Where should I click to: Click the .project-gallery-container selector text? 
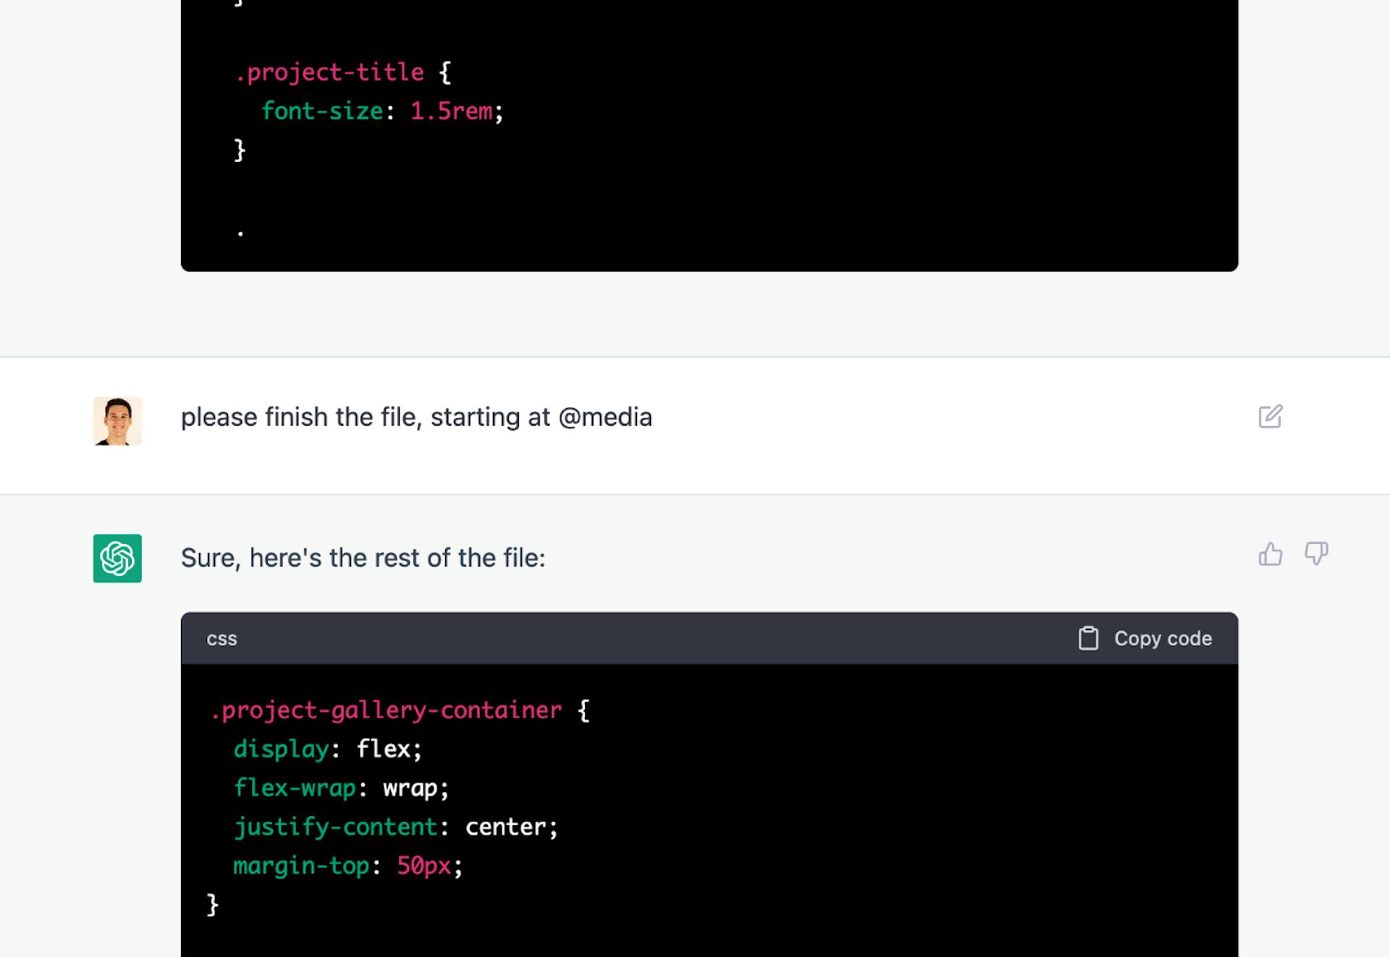(x=386, y=710)
